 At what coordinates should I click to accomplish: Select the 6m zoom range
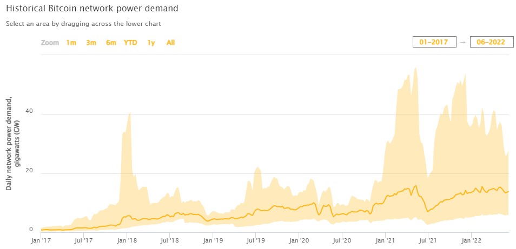[x=111, y=43]
